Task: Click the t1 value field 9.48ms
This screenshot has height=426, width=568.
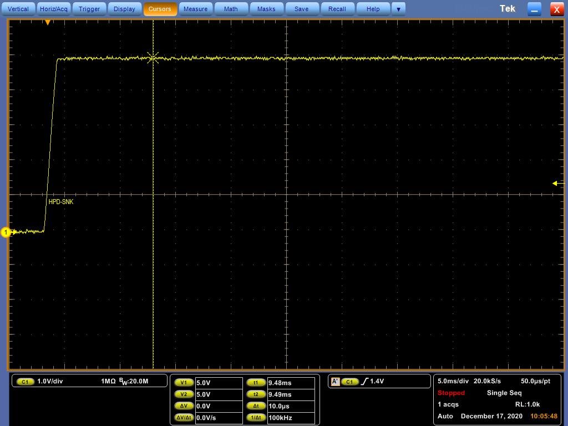Action: tap(291, 383)
